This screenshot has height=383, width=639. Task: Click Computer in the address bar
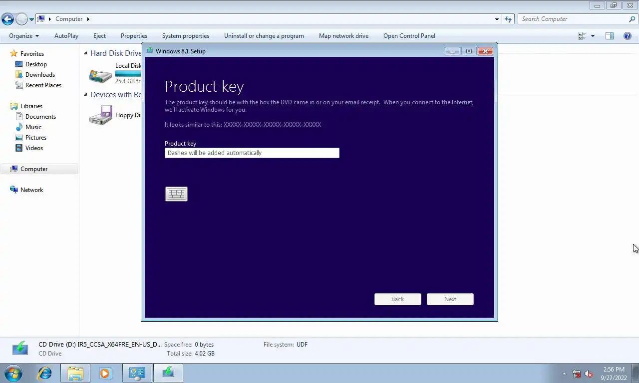click(69, 19)
